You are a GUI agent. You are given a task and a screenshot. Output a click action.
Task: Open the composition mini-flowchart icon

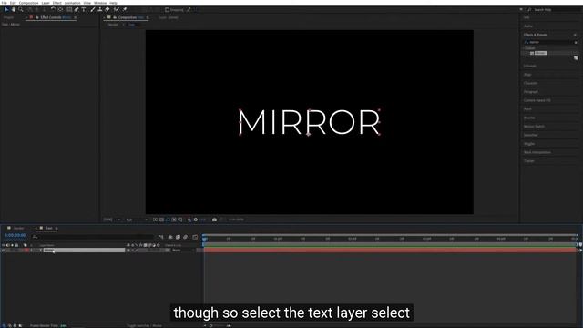tap(160, 237)
